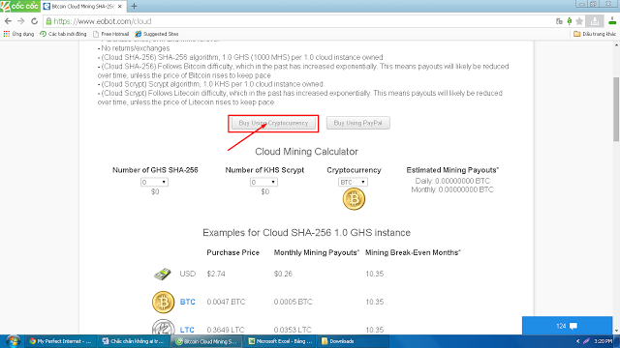
Task: Show hidden system tray icons
Action: [577, 341]
